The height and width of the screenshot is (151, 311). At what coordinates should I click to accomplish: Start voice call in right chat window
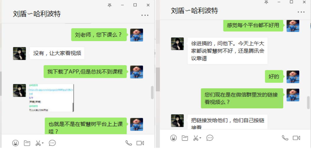click(x=285, y=138)
